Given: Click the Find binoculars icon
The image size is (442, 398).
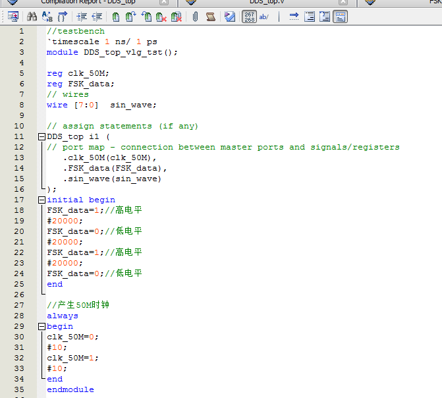Looking at the screenshot, I should tap(32, 16).
